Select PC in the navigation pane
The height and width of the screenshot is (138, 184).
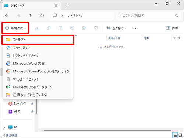(x=13, y=127)
